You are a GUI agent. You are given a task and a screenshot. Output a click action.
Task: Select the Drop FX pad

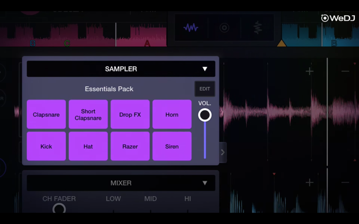[x=130, y=115]
